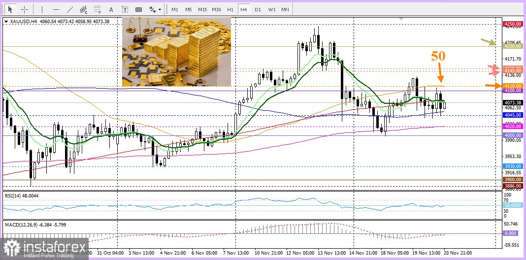Click the 3900.00 brown price label
This screenshot has width=526, height=260.
point(513,180)
